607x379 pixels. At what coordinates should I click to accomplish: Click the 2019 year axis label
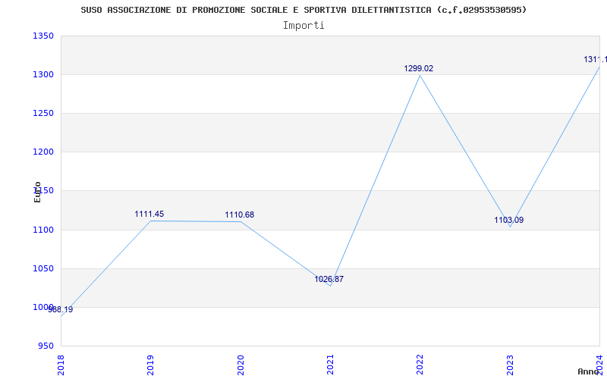[150, 365]
